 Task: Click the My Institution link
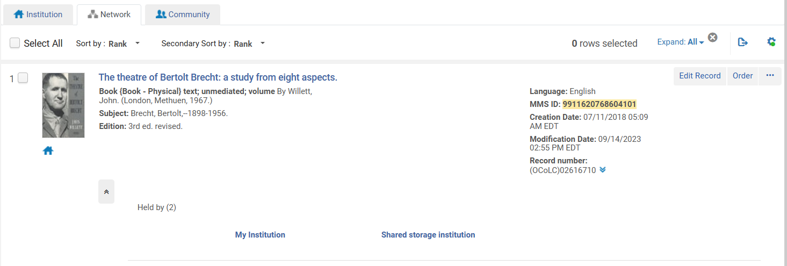pyautogui.click(x=260, y=235)
